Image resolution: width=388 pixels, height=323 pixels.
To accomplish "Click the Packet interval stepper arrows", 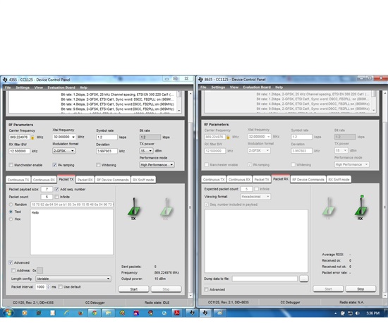I will tap(48, 287).
